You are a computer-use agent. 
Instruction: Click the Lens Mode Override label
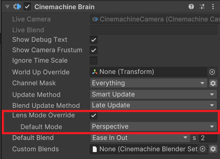pyautogui.click(x=44, y=115)
